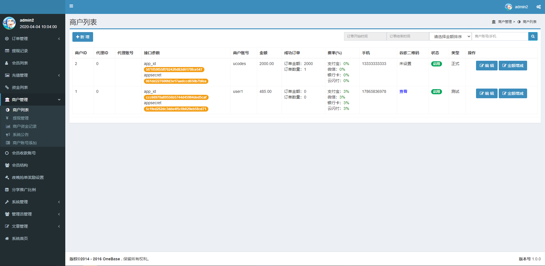Click admin2 avatar in top bar
The height and width of the screenshot is (266, 545).
pos(508,7)
